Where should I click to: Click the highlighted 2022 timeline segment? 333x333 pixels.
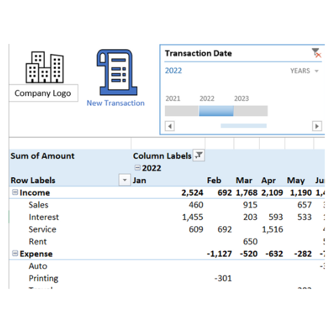click(216, 111)
